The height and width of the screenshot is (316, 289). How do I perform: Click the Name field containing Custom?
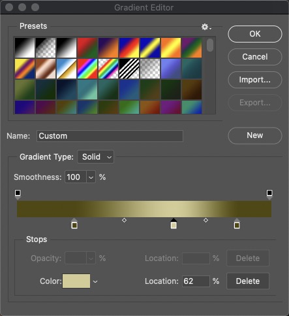pos(110,136)
